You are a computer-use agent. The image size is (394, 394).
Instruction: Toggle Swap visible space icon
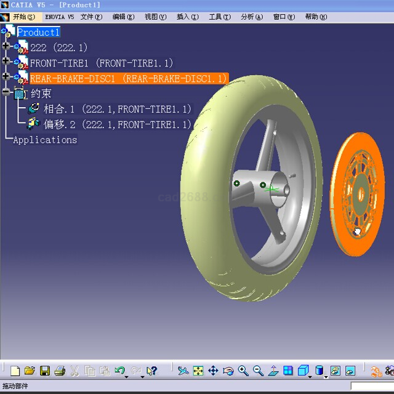pyautogui.click(x=350, y=371)
